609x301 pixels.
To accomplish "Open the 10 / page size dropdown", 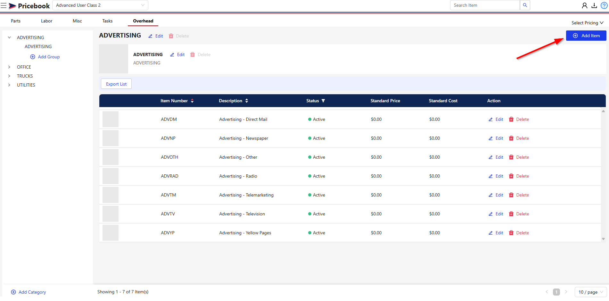I will [591, 292].
